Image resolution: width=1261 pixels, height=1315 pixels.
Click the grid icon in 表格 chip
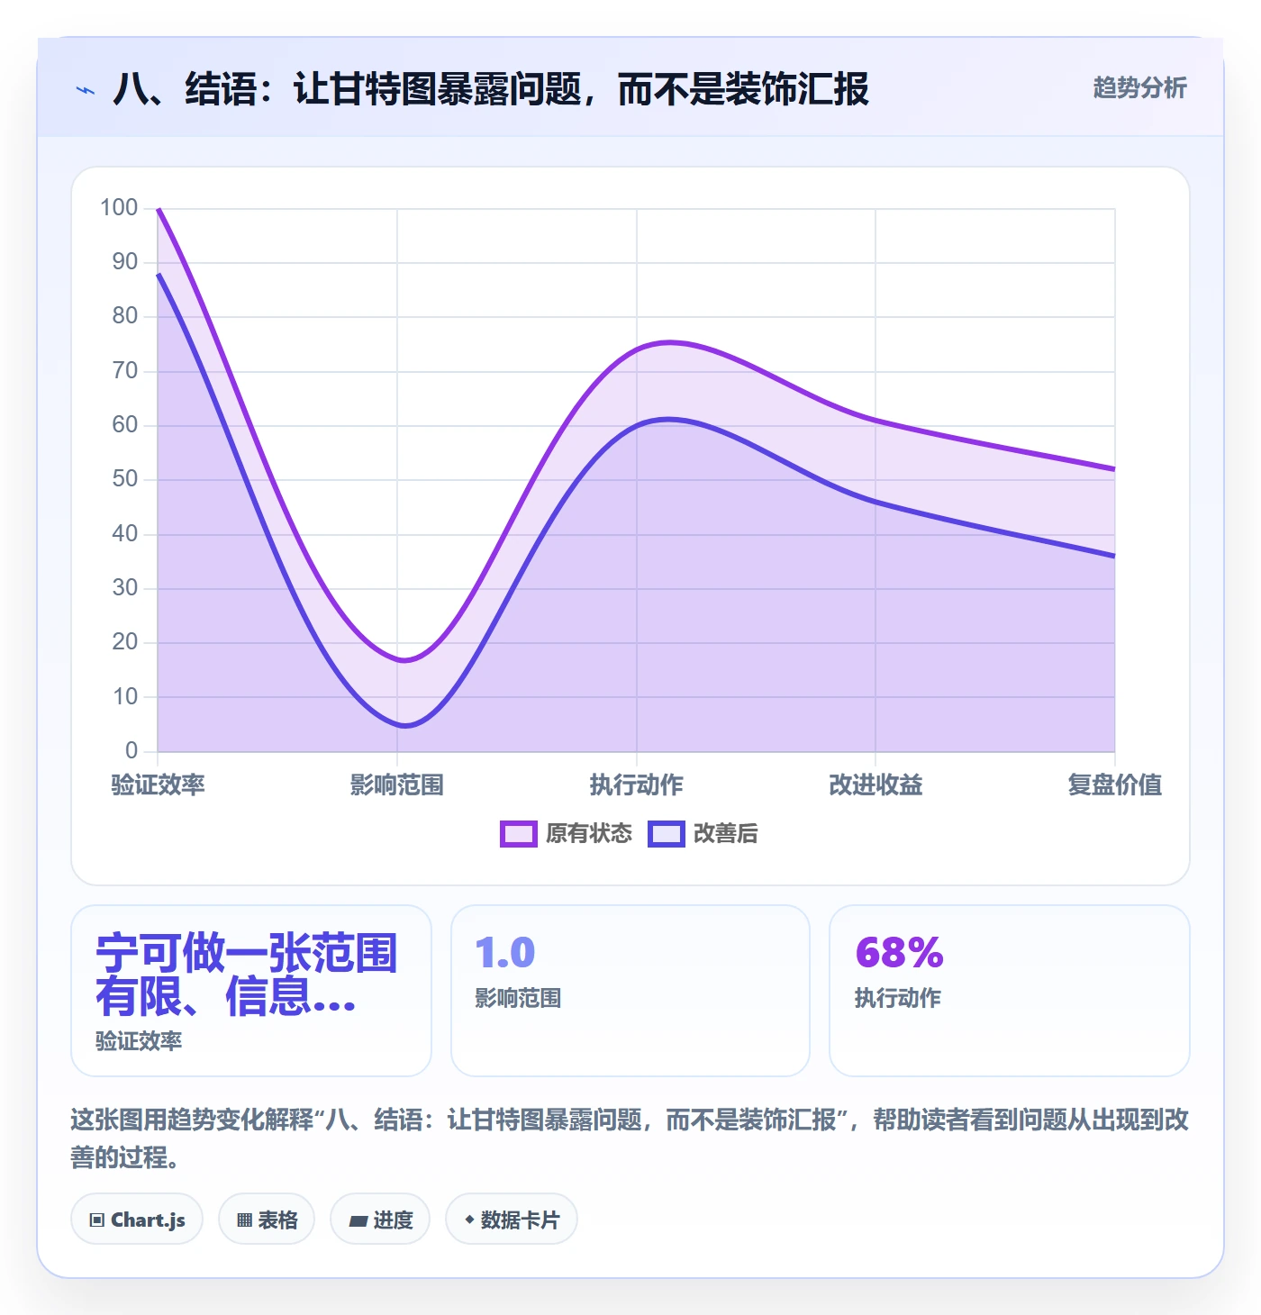(244, 1220)
